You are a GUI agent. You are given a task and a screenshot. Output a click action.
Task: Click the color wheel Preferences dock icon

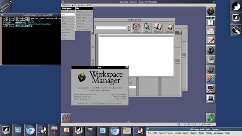(211, 79)
